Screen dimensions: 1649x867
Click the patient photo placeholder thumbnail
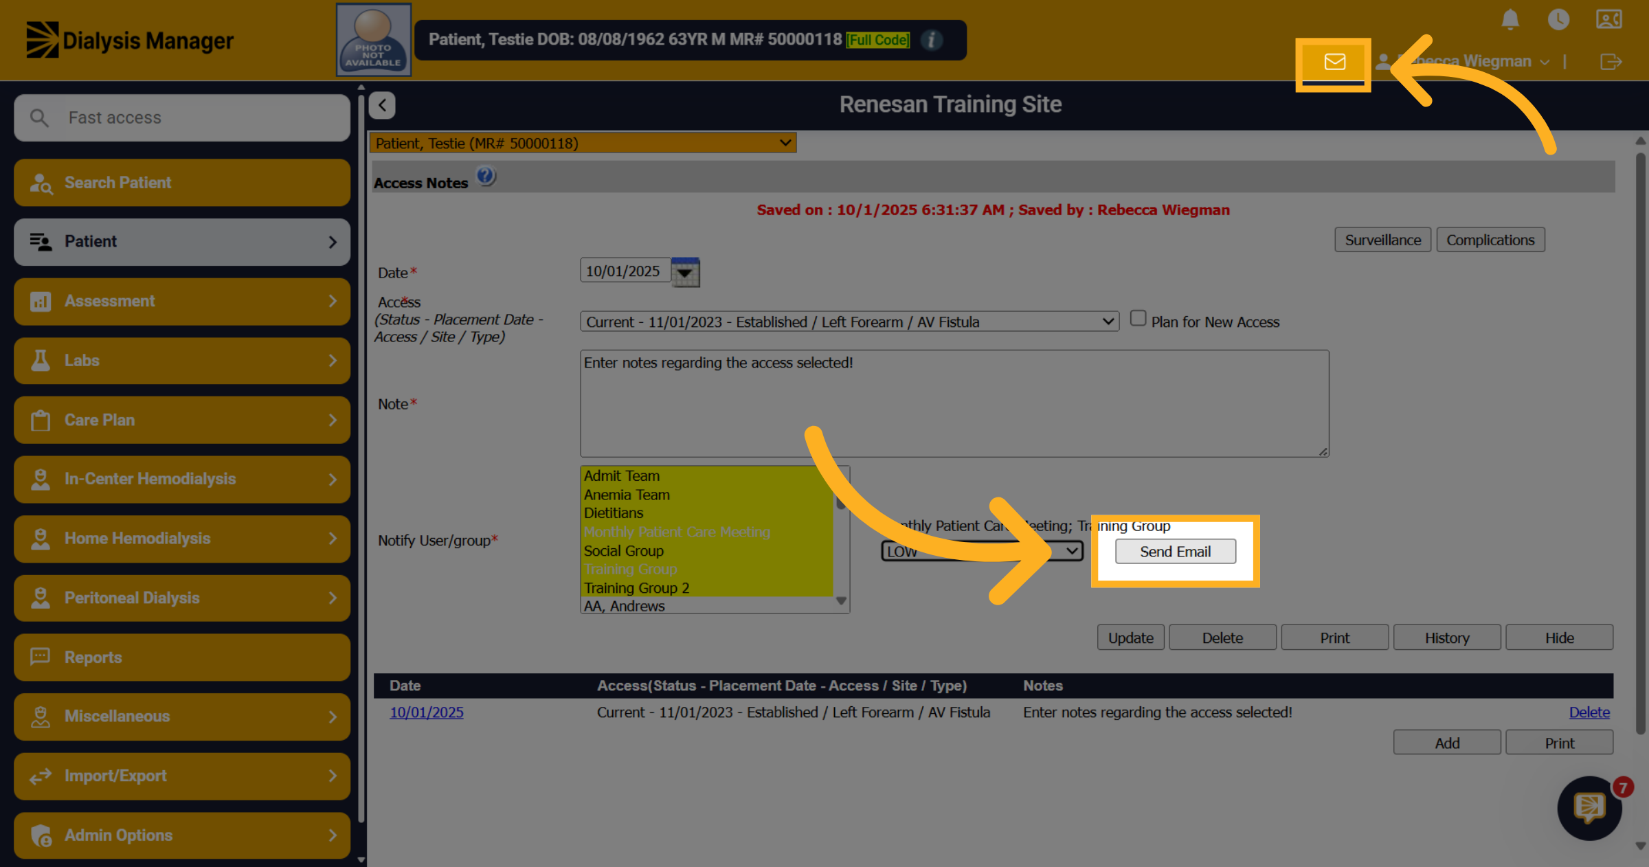(x=373, y=40)
